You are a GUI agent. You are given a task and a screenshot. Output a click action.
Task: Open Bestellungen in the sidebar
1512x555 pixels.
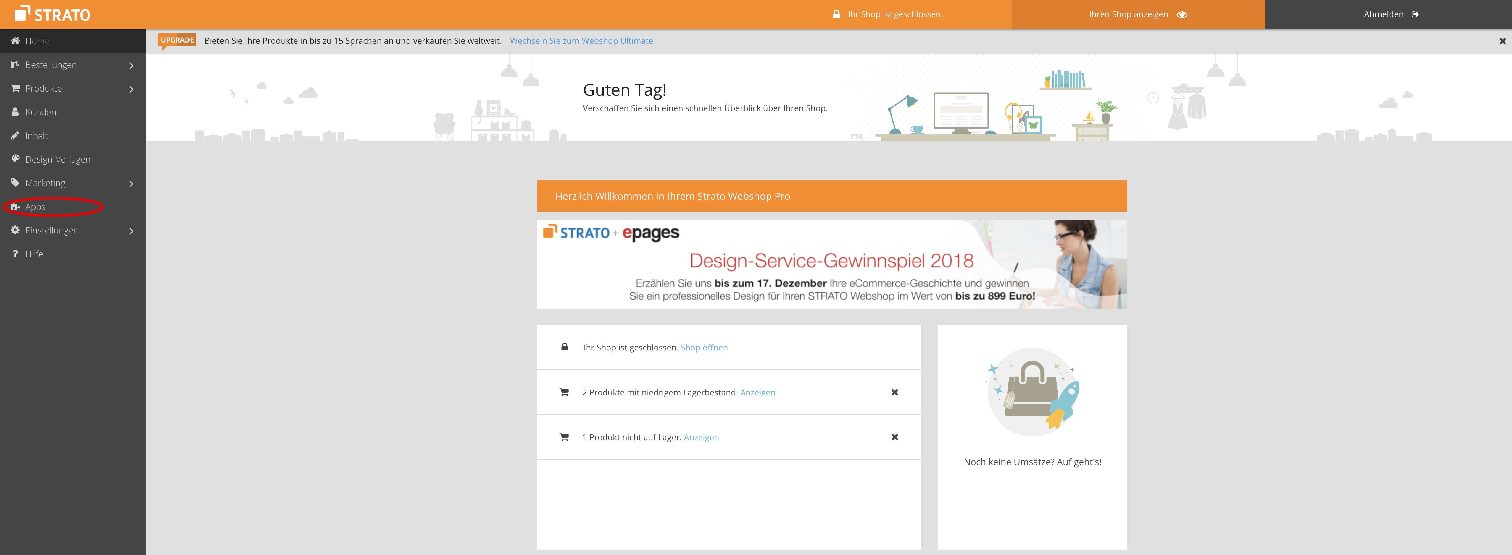tap(73, 64)
